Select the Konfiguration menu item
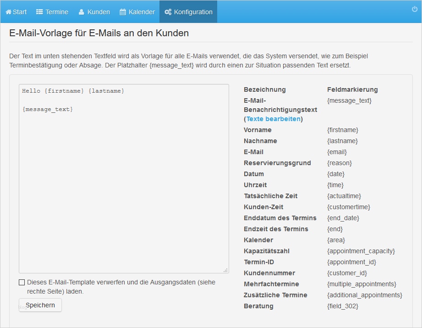 (193, 12)
